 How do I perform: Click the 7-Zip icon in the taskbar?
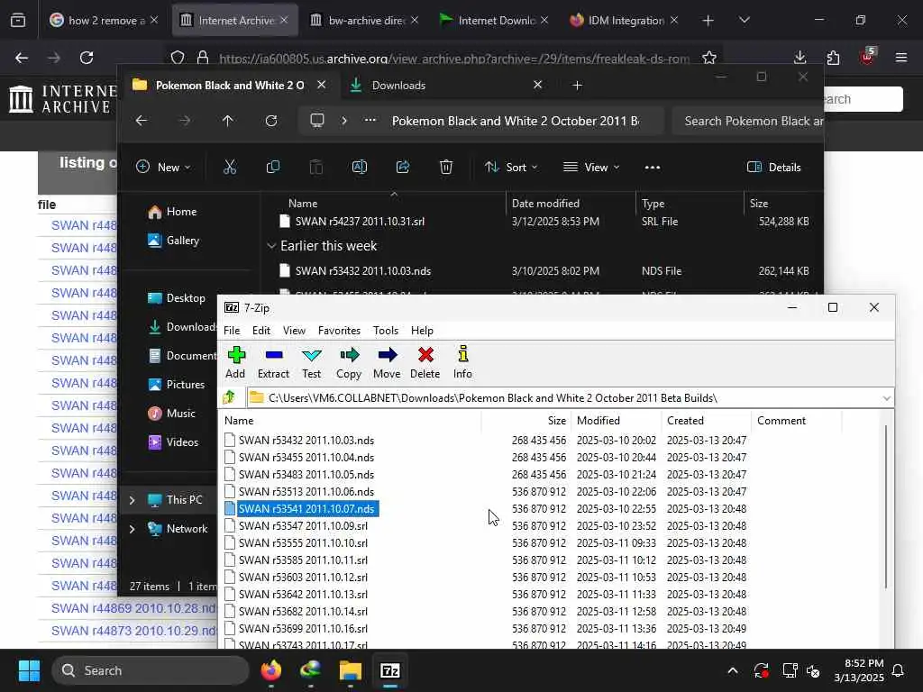(x=390, y=670)
